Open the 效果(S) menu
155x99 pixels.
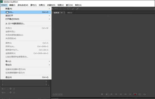coord(42,5)
